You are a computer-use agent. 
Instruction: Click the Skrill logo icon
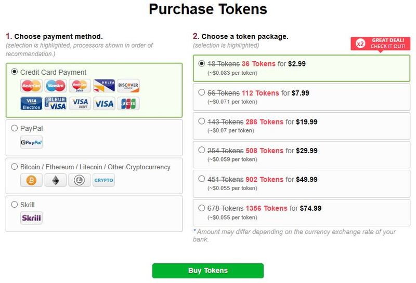coord(31,218)
